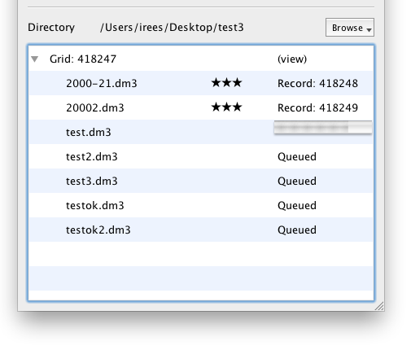Select the test2.dm3 file row

pos(201,156)
